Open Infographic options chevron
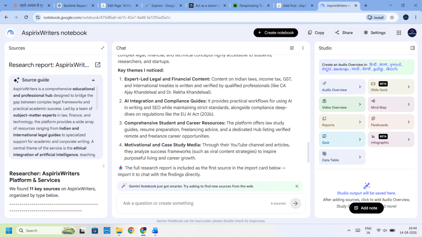This screenshot has height=237, width=422. coord(409,139)
